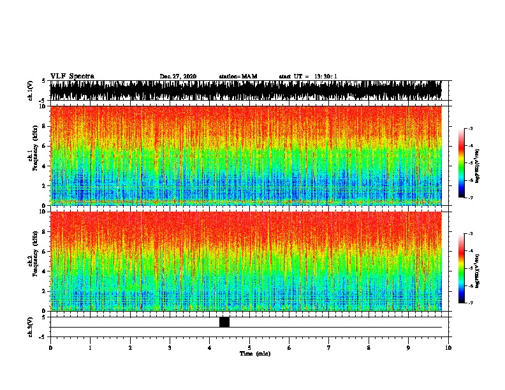Select the date text "Dec. 27, 2020"

[178, 76]
